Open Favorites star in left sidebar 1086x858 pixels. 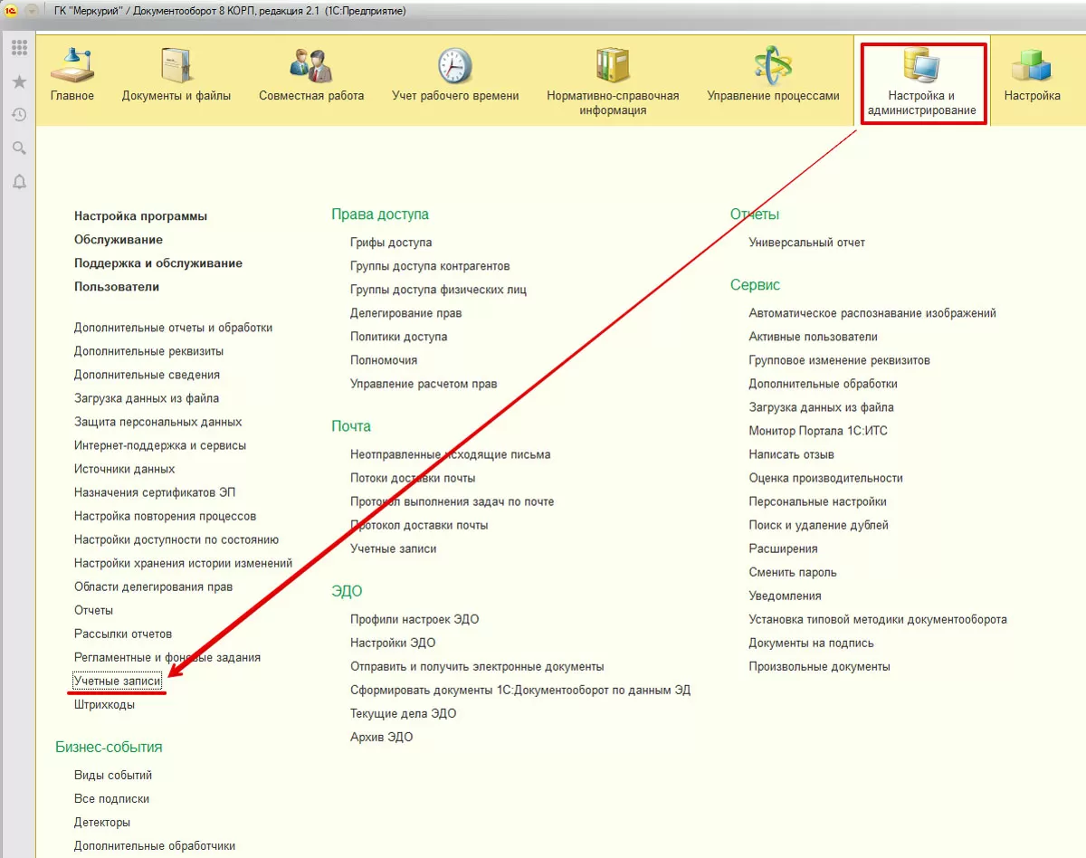(19, 82)
